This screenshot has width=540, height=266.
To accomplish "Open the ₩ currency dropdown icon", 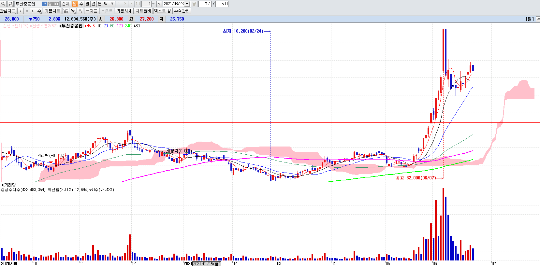I will click(73, 11).
